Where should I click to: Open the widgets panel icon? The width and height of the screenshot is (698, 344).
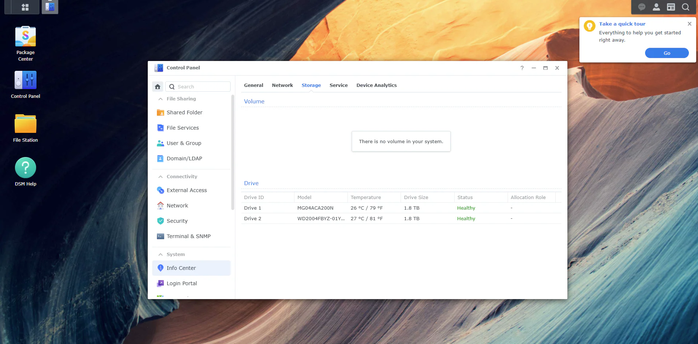[x=671, y=7]
